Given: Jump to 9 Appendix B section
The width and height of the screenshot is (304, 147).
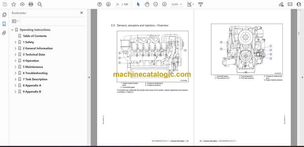Looking at the screenshot, I should (32, 92).
